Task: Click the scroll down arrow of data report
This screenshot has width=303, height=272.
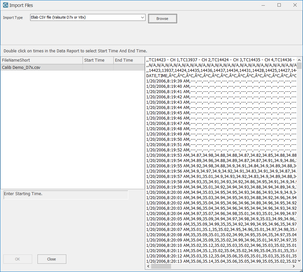Action: tap(299, 261)
